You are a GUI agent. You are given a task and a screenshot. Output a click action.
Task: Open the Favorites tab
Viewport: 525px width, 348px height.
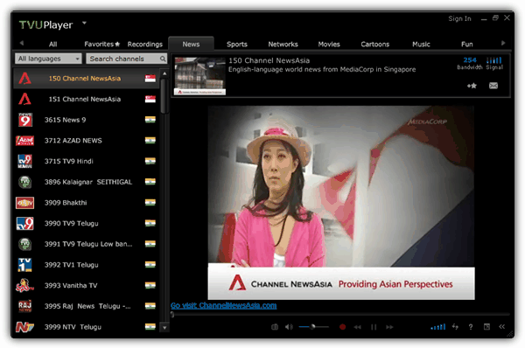pos(101,45)
